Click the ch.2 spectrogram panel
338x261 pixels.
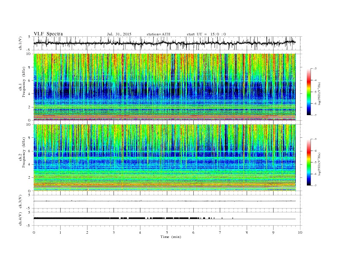pos(164,158)
